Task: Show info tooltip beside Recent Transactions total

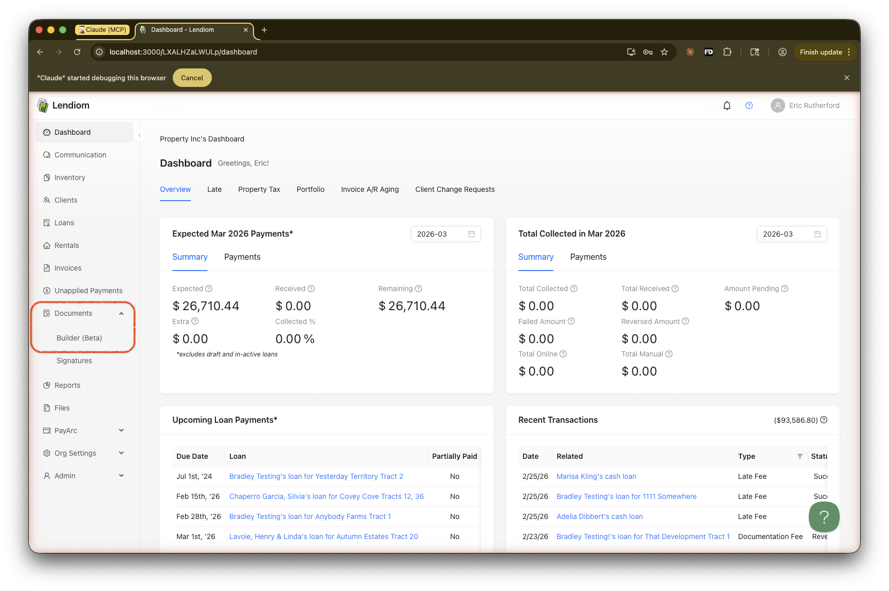Action: [x=824, y=420]
